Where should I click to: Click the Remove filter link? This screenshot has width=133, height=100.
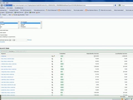click(x=30, y=40)
